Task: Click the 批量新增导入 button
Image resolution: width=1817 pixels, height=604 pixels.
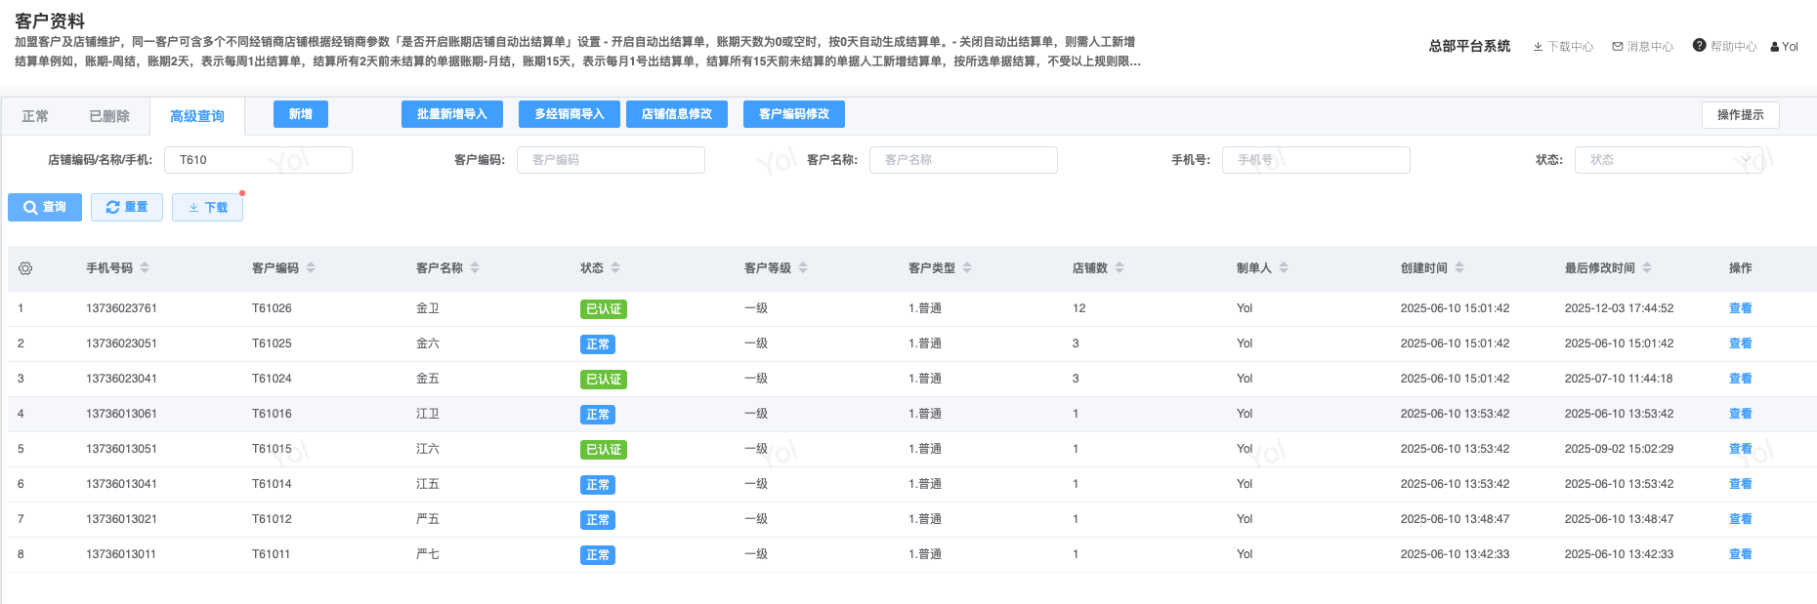Action: pyautogui.click(x=451, y=114)
